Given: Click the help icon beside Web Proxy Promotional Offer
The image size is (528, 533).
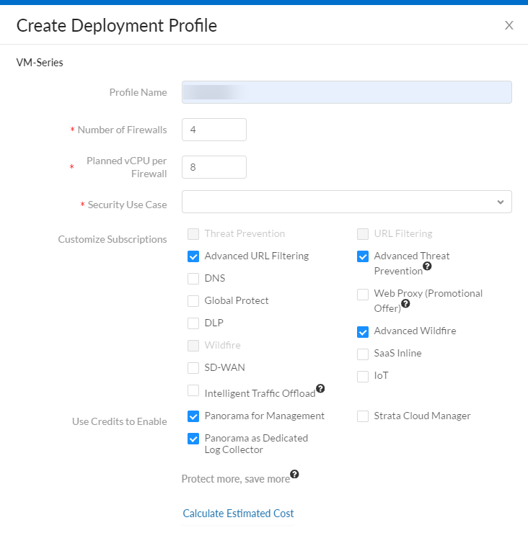Looking at the screenshot, I should [405, 303].
